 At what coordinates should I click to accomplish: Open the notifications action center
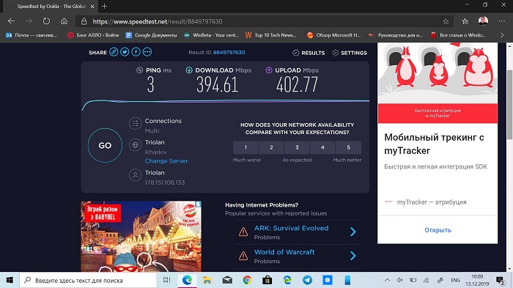click(x=500, y=281)
